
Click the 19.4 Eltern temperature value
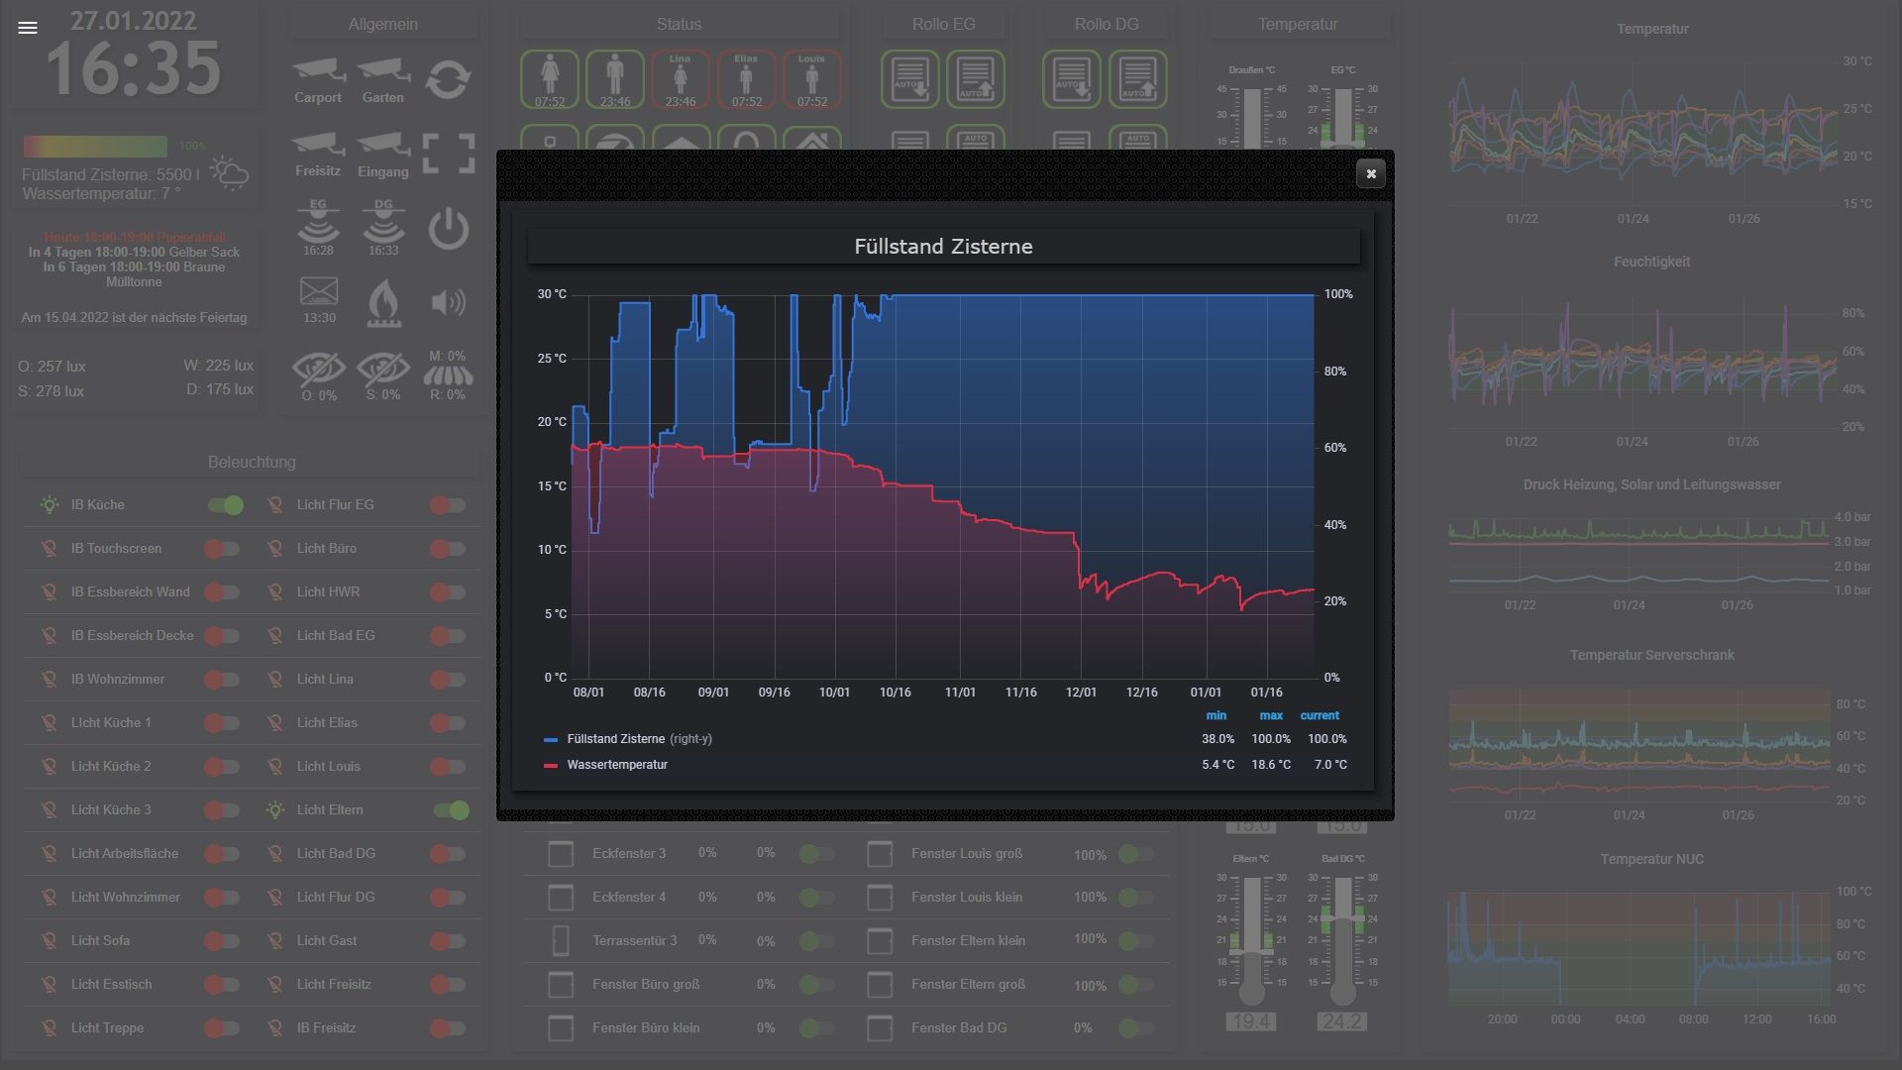click(x=1250, y=1021)
